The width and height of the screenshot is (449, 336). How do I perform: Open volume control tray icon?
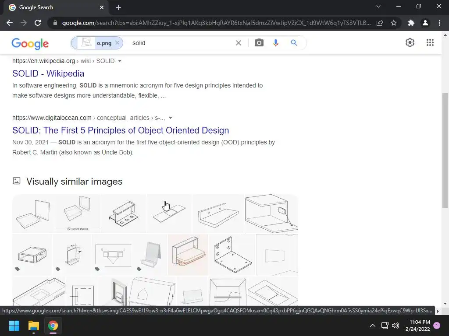tap(396, 325)
